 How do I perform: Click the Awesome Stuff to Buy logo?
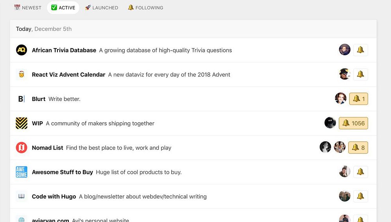22,172
